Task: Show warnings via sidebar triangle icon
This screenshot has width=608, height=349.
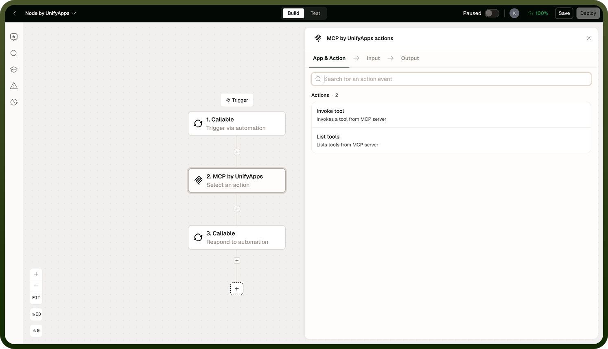Action: point(14,86)
